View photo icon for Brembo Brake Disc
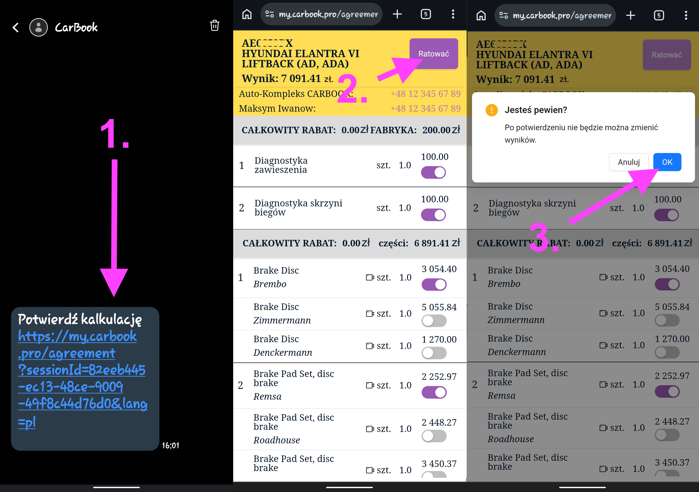699x492 pixels. pyautogui.click(x=370, y=277)
